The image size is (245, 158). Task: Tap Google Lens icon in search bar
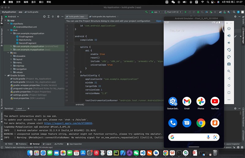click(215, 137)
